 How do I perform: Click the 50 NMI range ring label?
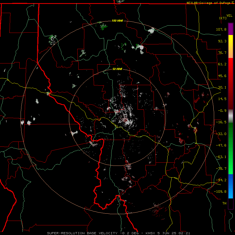[117, 69]
